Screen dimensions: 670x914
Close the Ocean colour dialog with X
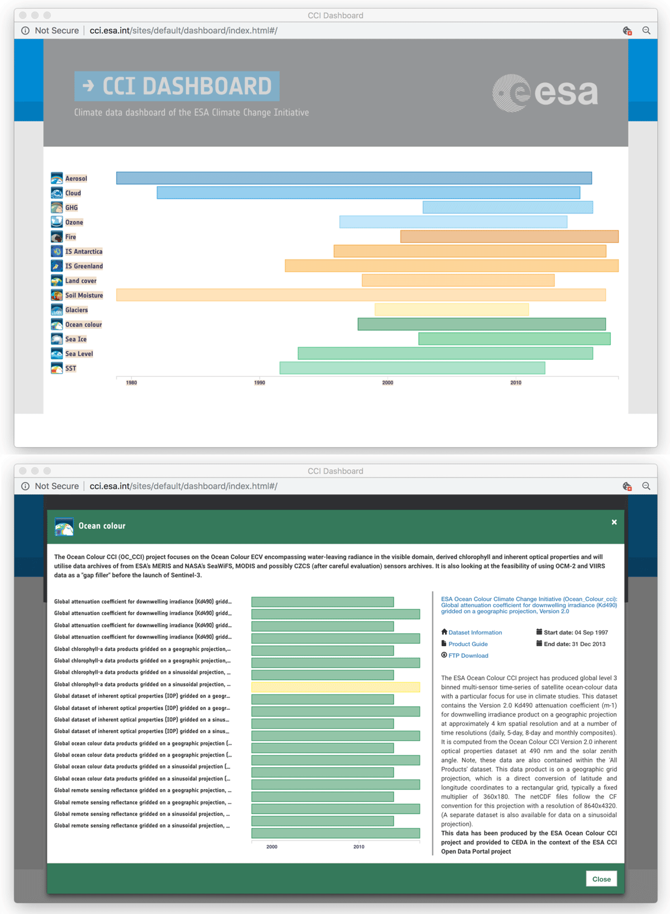pos(614,522)
